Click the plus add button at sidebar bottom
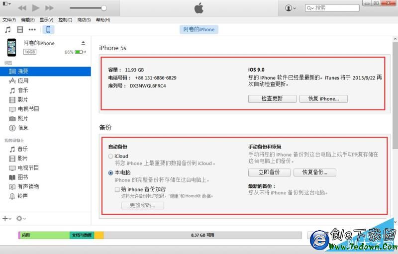 coord(6,218)
